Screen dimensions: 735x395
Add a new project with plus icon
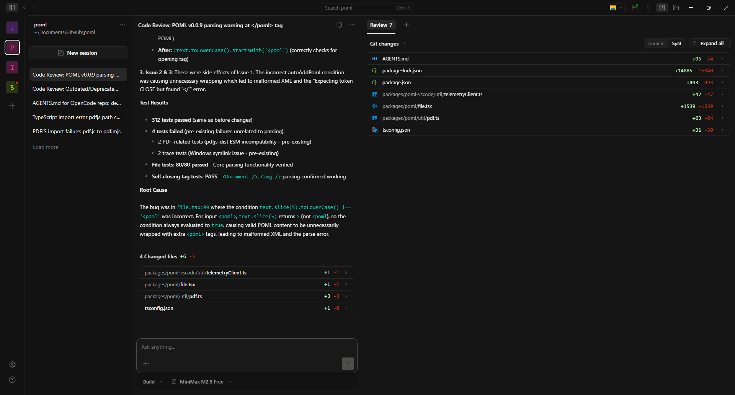point(12,106)
